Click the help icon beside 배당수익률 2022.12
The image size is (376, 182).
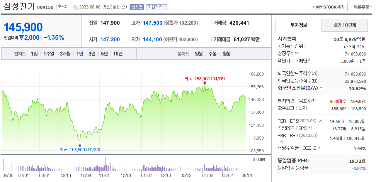click(x=320, y=148)
